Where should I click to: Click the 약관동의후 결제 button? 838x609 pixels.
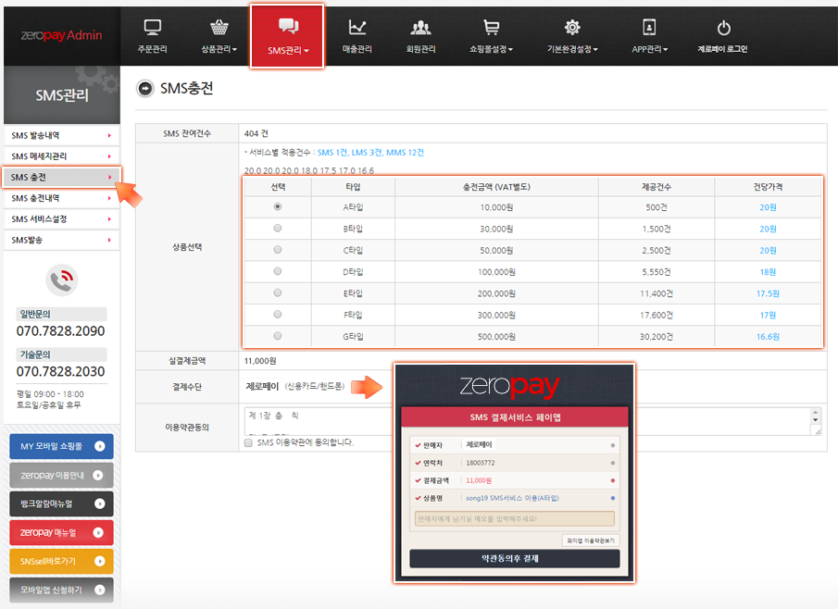tap(515, 559)
